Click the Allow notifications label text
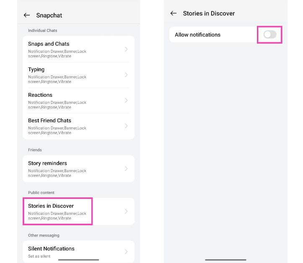The height and width of the screenshot is (263, 303). pyautogui.click(x=197, y=35)
